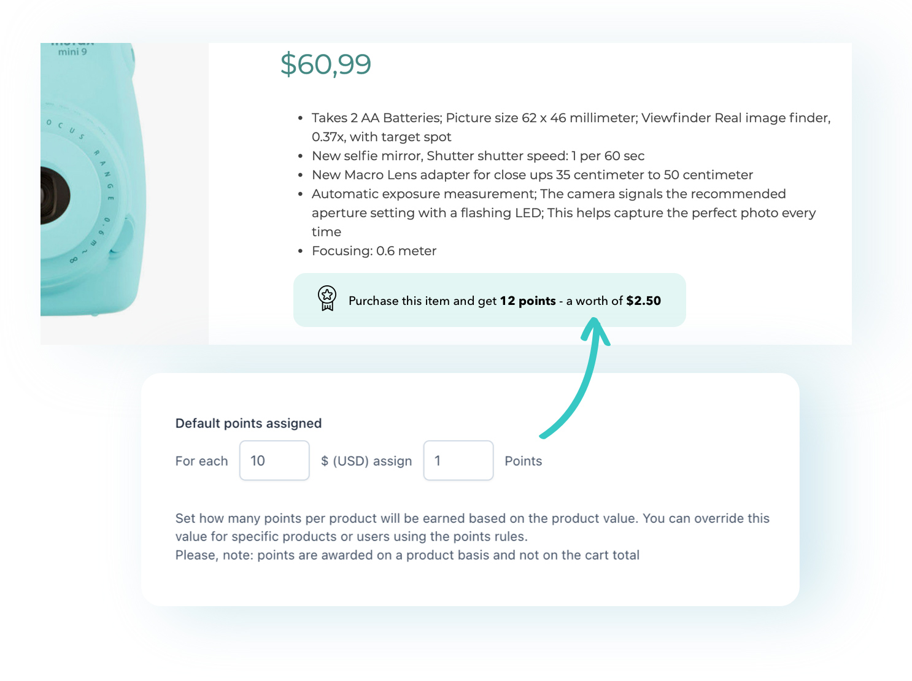
Task: Click the Points label next to the field
Action: coord(523,461)
